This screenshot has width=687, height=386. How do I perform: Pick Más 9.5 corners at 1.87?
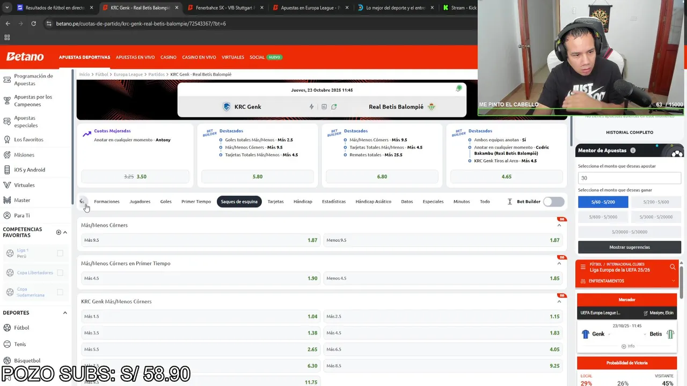(x=200, y=240)
